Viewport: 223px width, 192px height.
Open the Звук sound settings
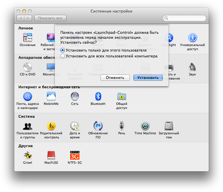tap(192, 67)
